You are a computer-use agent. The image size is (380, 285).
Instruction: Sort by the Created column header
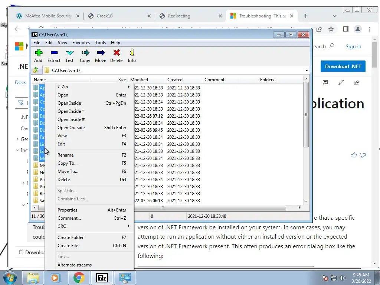183,80
